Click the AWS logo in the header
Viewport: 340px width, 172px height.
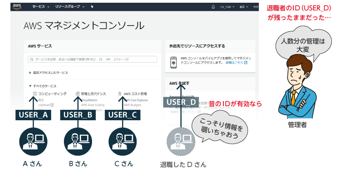tap(17, 7)
